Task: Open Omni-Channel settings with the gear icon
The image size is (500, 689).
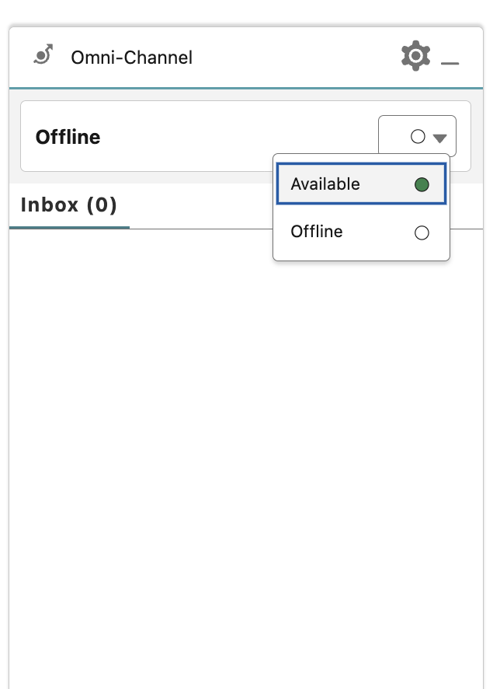Action: point(415,56)
